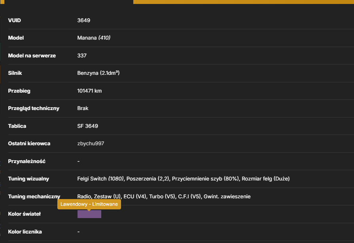354x243 pixels.
Task: Click the Przynależność row label
Action: [x=27, y=161]
